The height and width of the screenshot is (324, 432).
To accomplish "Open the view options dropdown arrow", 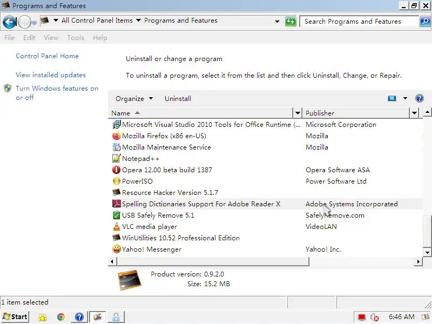I will click(405, 98).
